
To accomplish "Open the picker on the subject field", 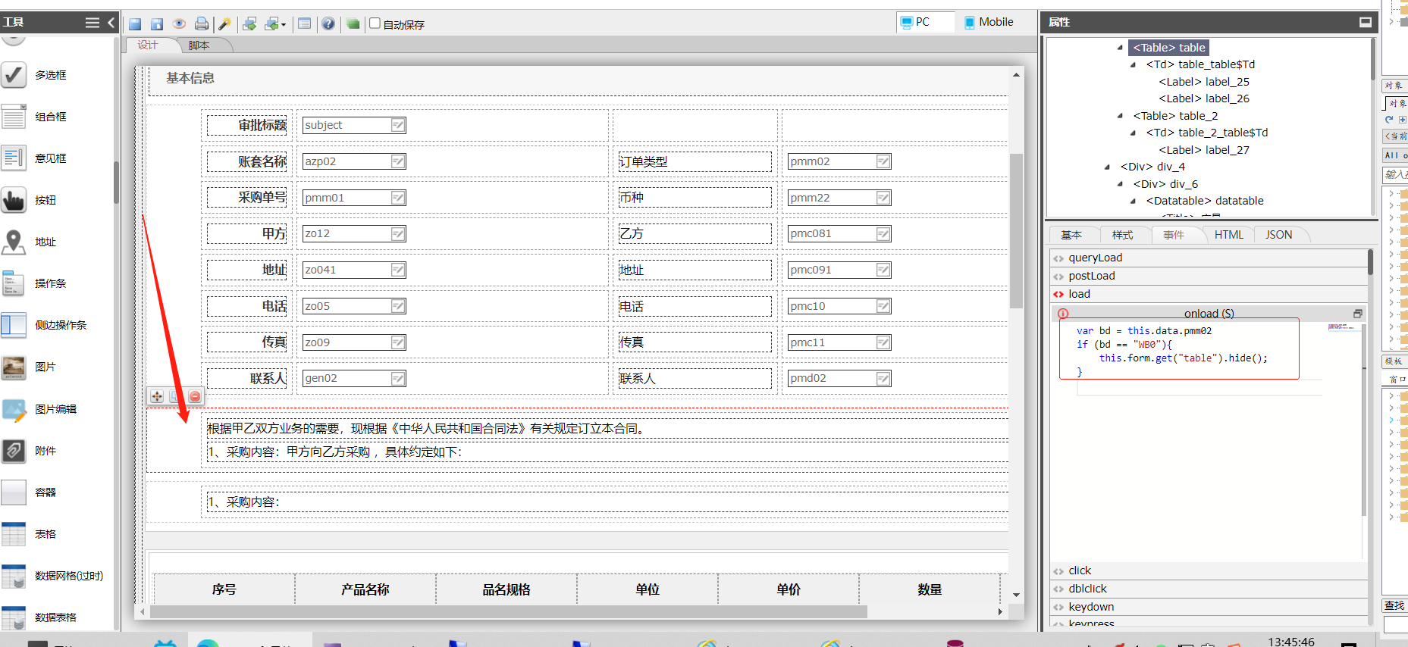I will coord(398,125).
